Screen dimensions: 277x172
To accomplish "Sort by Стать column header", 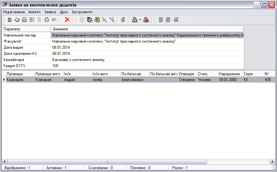I will 208,74.
